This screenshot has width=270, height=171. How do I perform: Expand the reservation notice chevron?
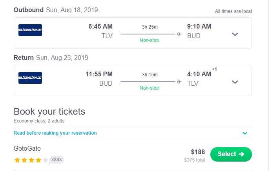(x=245, y=133)
